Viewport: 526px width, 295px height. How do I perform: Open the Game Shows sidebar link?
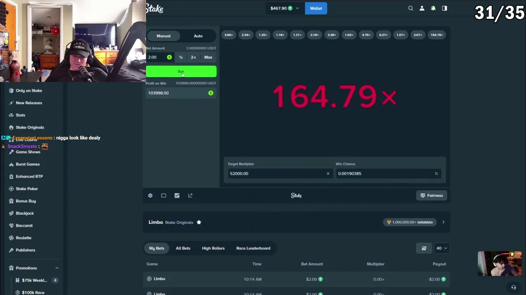[x=28, y=152]
